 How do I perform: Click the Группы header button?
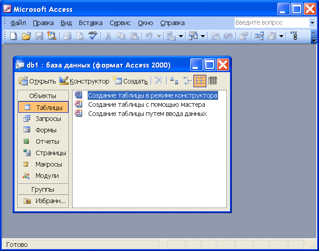(x=43, y=189)
